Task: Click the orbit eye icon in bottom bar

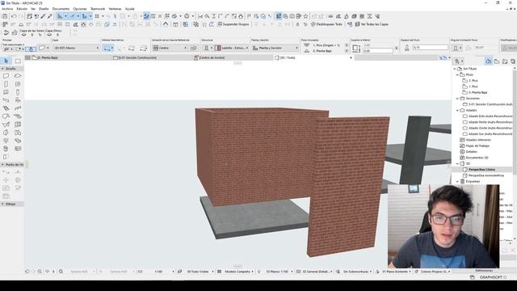Action: 47,272
